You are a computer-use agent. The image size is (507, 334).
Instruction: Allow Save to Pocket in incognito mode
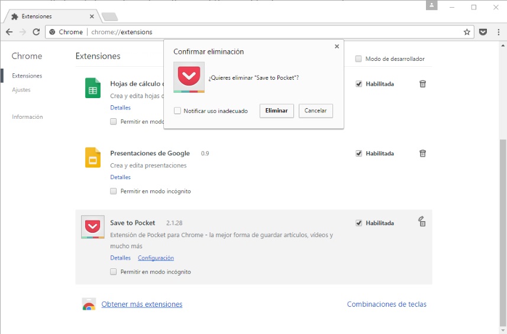click(x=114, y=272)
